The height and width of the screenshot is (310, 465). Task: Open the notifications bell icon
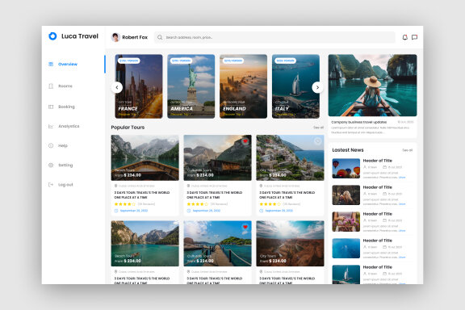[x=404, y=37]
